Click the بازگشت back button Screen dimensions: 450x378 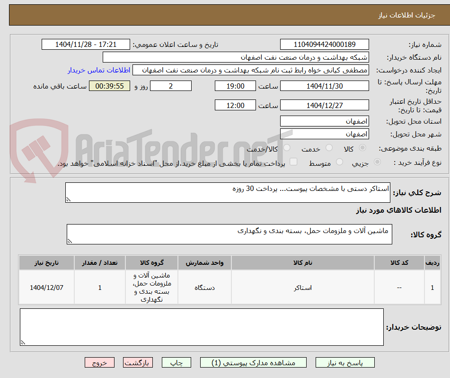138,363
